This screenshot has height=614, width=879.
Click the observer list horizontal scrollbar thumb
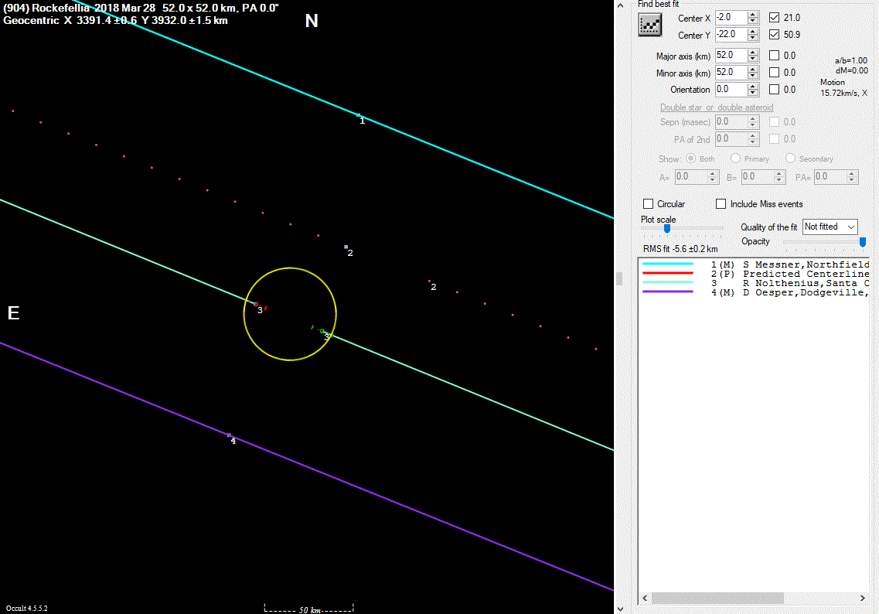click(717, 599)
